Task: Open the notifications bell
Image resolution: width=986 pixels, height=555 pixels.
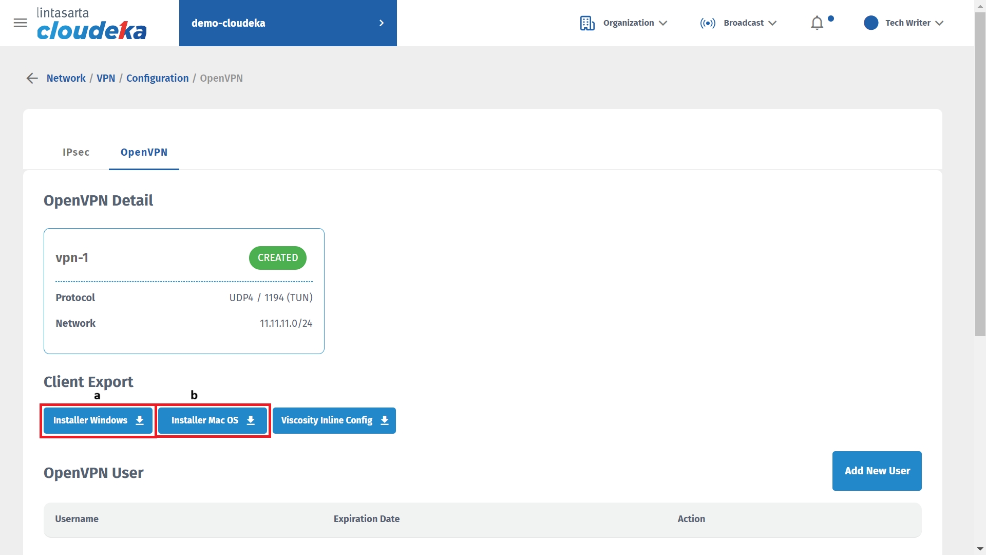Action: point(817,23)
